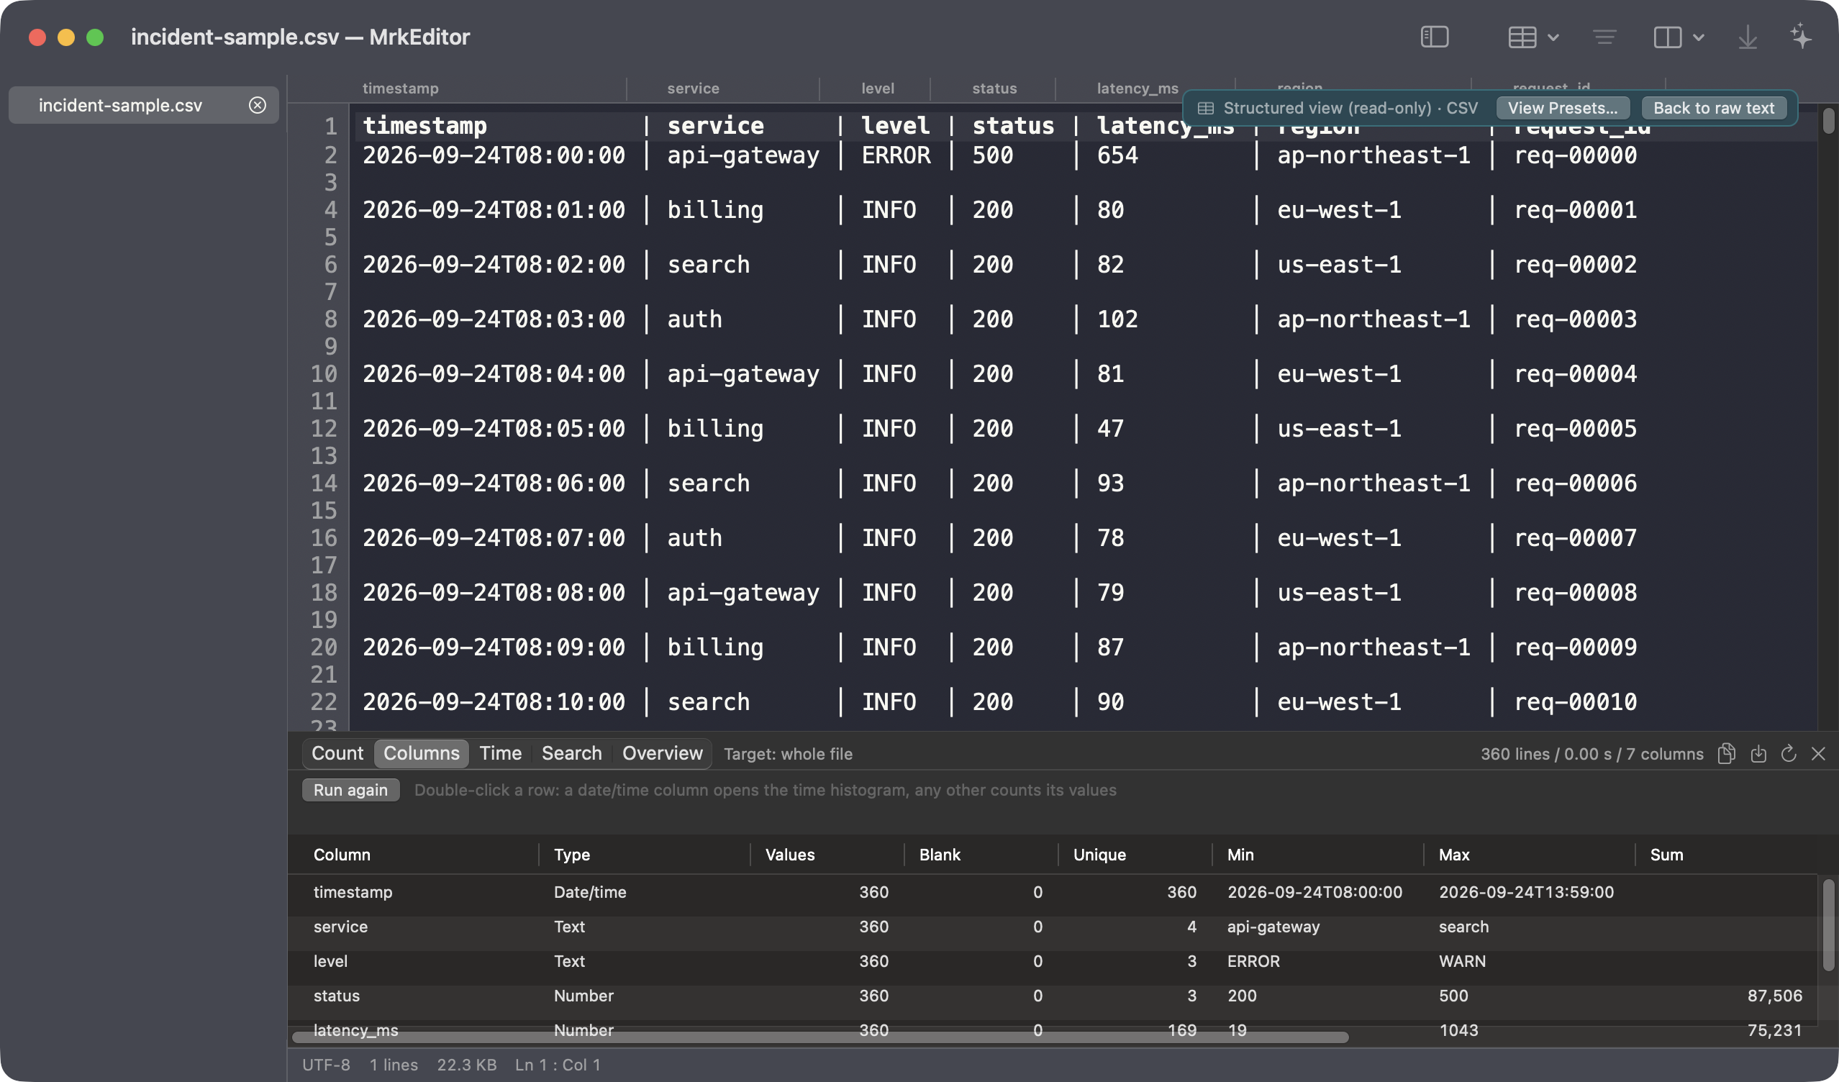Click the Run again button
The height and width of the screenshot is (1082, 1839).
click(350, 789)
